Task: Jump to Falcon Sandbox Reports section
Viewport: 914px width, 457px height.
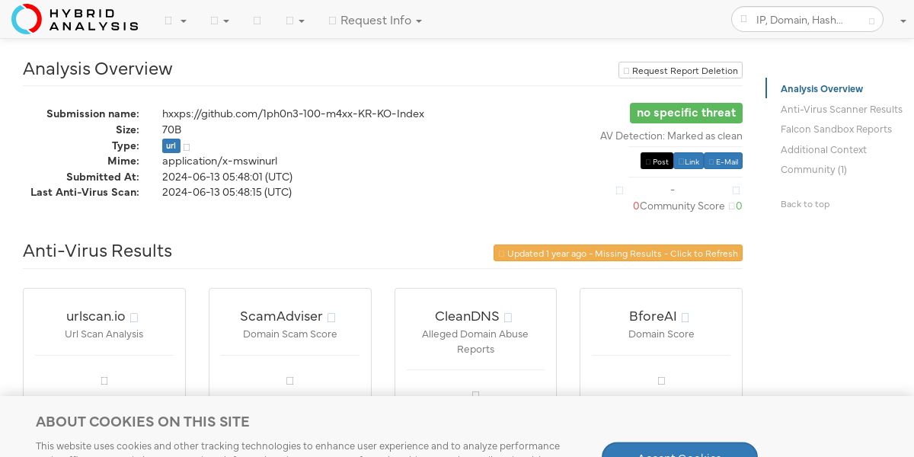Action: 836,129
